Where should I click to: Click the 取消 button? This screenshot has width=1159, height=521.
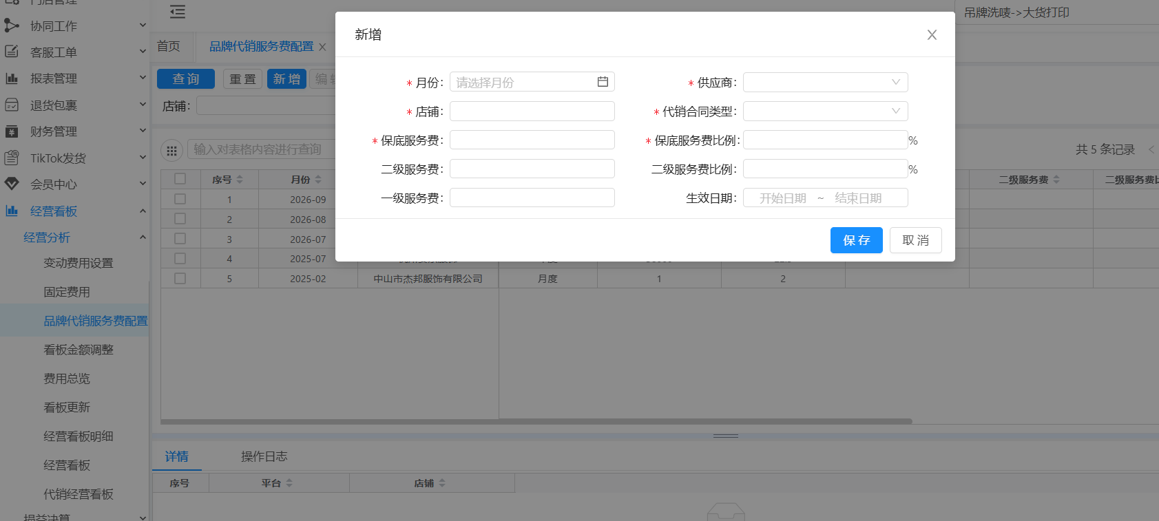click(x=915, y=240)
